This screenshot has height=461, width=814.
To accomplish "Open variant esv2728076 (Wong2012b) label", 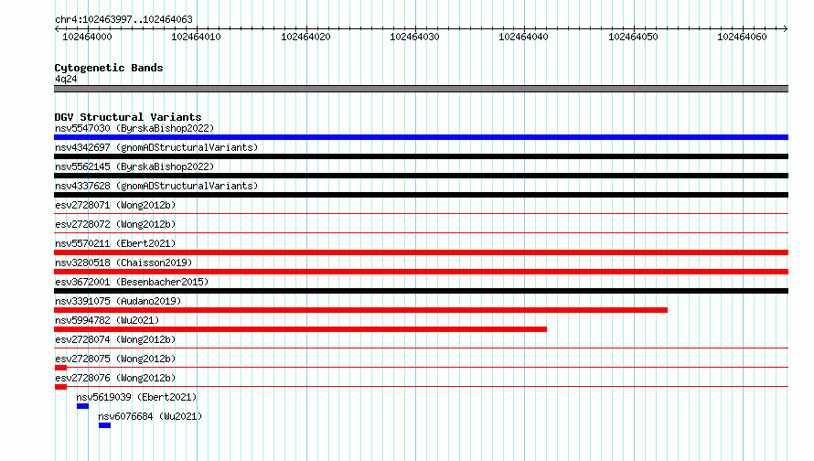I will coord(115,378).
